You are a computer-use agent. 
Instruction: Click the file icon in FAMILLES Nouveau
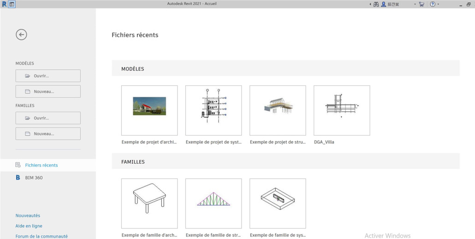[x=28, y=134]
